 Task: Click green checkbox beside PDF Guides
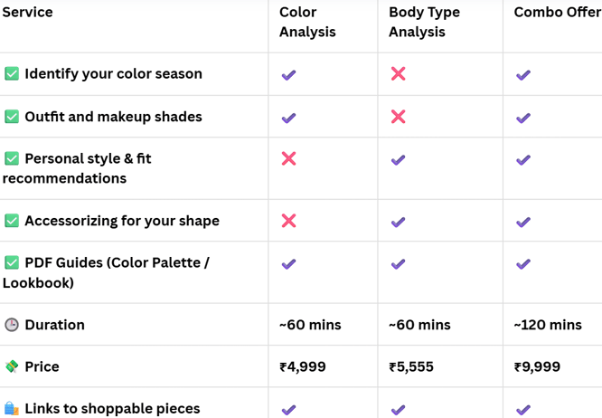(x=12, y=262)
